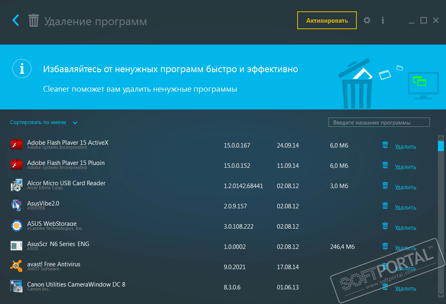The width and height of the screenshot is (446, 304).
Task: Click Удалить for AsusVibe2.0
Action: 405,208
